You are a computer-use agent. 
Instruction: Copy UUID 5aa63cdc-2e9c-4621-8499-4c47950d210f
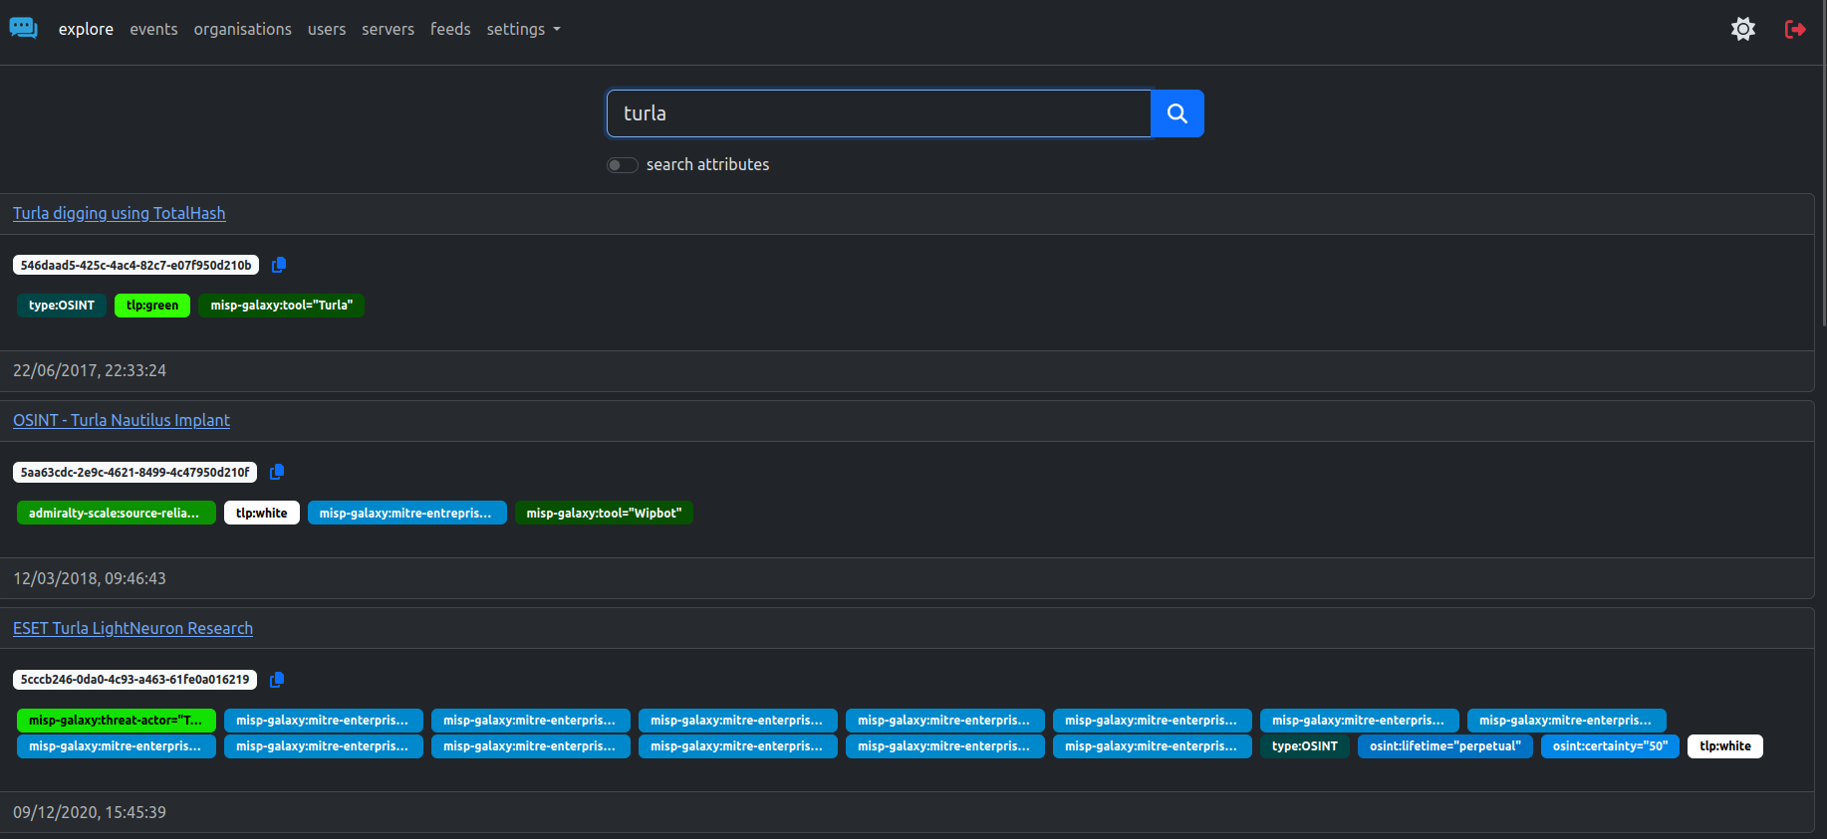(277, 472)
